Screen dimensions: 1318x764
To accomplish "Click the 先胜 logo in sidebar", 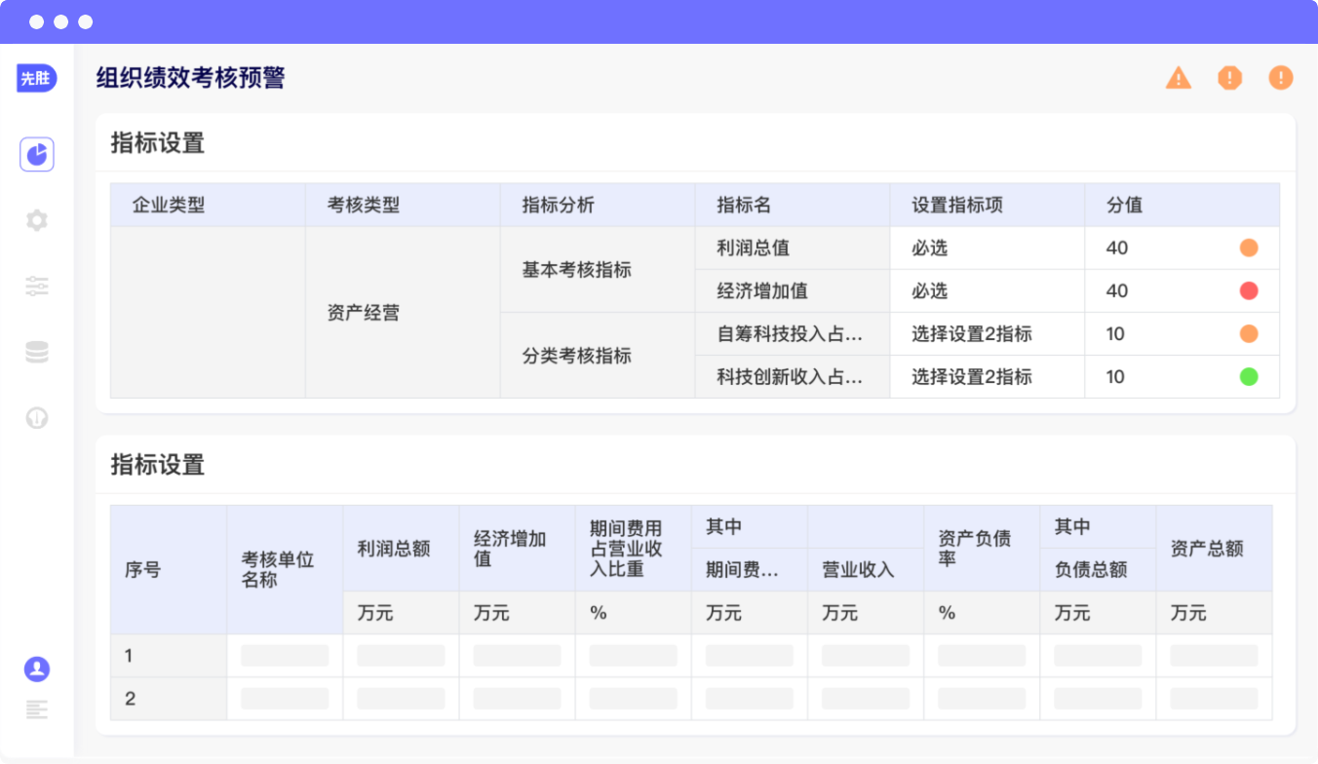I will click(36, 79).
